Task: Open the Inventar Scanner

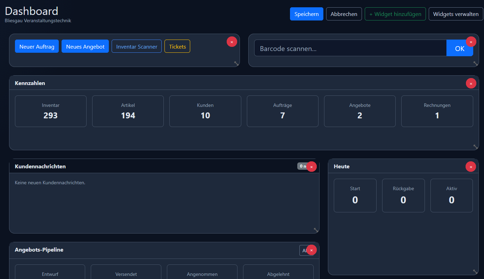Action: (137, 46)
